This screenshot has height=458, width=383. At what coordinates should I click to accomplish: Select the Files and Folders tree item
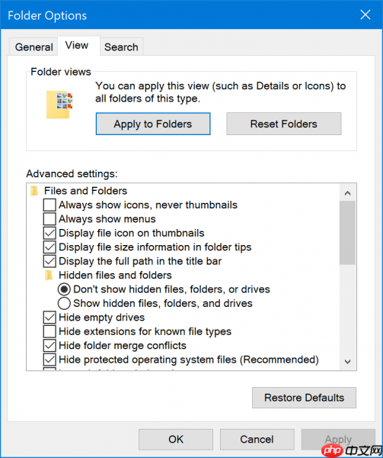(x=85, y=191)
